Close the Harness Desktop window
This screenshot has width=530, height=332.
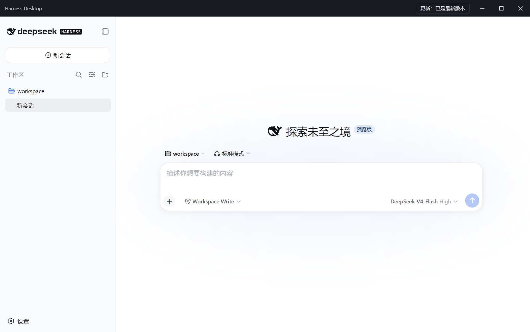(520, 8)
